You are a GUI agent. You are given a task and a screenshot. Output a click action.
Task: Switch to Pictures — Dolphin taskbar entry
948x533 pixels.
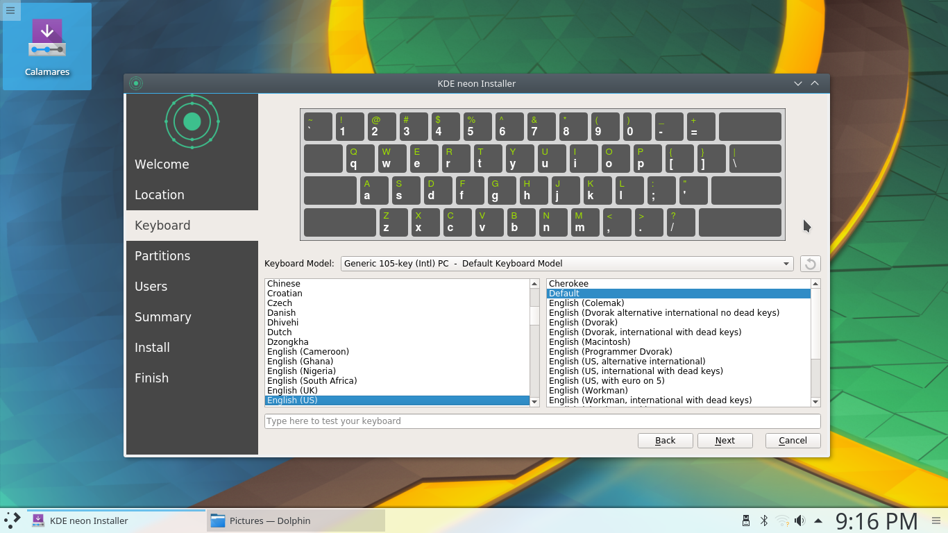(x=296, y=521)
